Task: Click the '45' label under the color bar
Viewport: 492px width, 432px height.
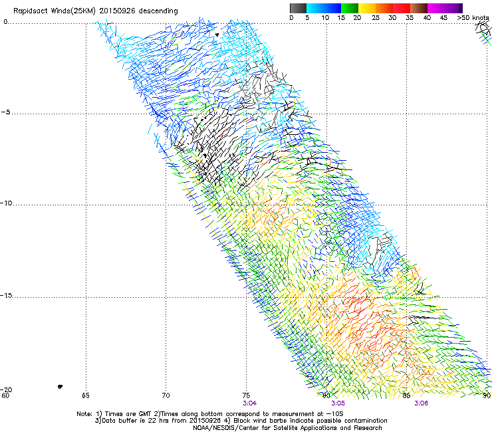Action: pos(443,18)
